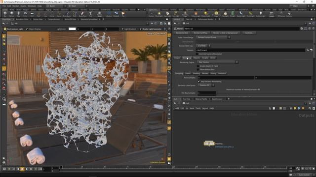Click Play forward on the playbar
The width and height of the screenshot is (316, 177).
pyautogui.click(x=27, y=169)
